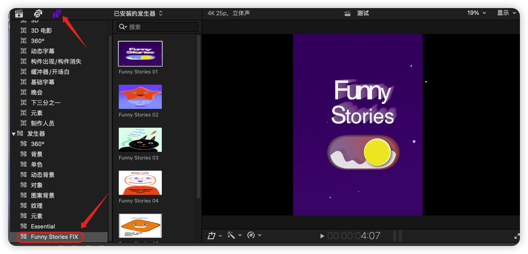Screen dimensions: 528x254
Task: Click the title icon beside 动态字幕
Action: click(x=23, y=52)
